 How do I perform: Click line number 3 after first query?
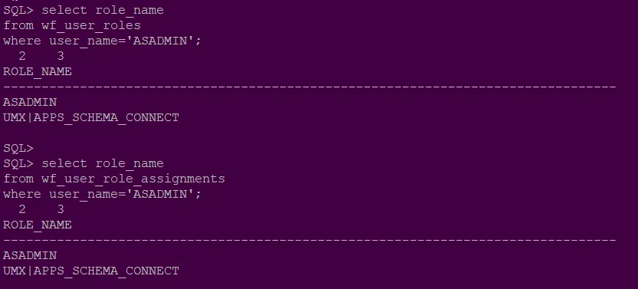[61, 56]
